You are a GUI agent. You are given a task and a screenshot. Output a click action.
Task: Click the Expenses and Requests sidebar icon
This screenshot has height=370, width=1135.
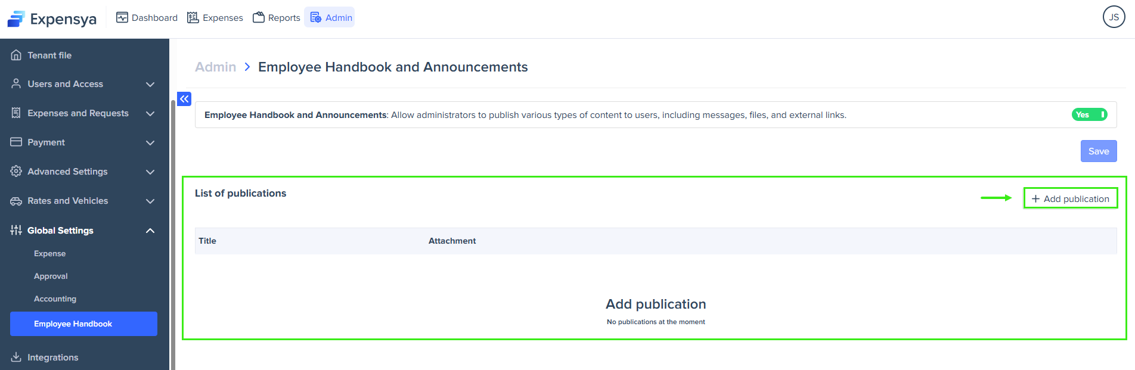[16, 113]
